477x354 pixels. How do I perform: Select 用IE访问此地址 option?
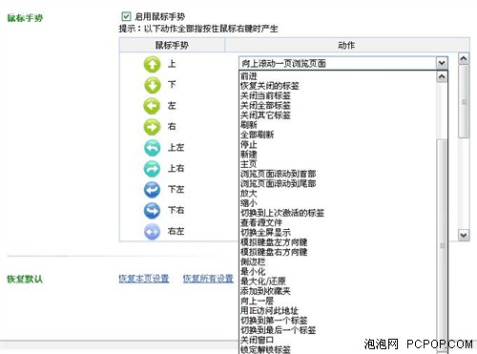[x=269, y=311]
